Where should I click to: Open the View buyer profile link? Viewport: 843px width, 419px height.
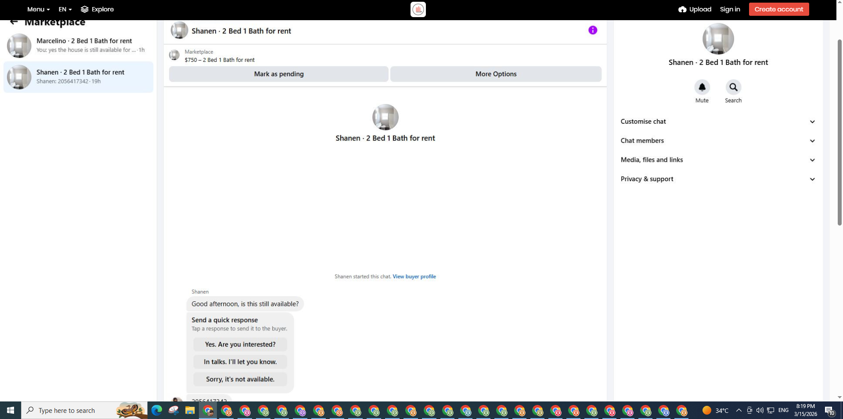(x=414, y=276)
